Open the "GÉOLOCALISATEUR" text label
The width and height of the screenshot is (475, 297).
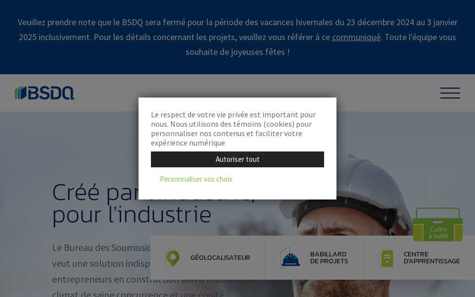tap(220, 258)
